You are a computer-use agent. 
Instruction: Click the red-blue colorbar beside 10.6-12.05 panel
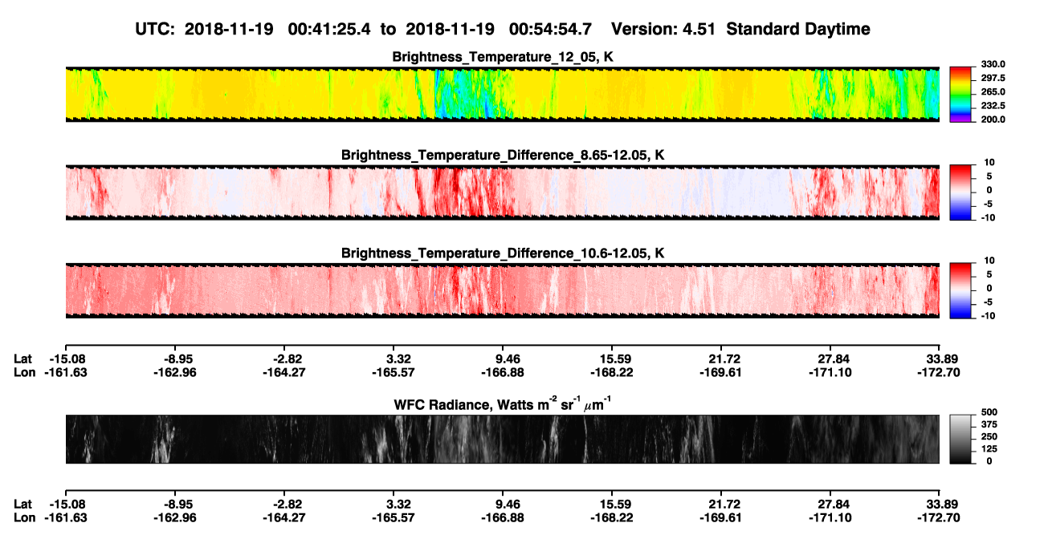point(961,290)
